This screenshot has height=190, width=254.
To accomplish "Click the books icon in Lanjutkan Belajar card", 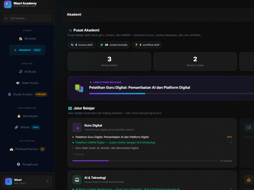I will coord(79,88).
